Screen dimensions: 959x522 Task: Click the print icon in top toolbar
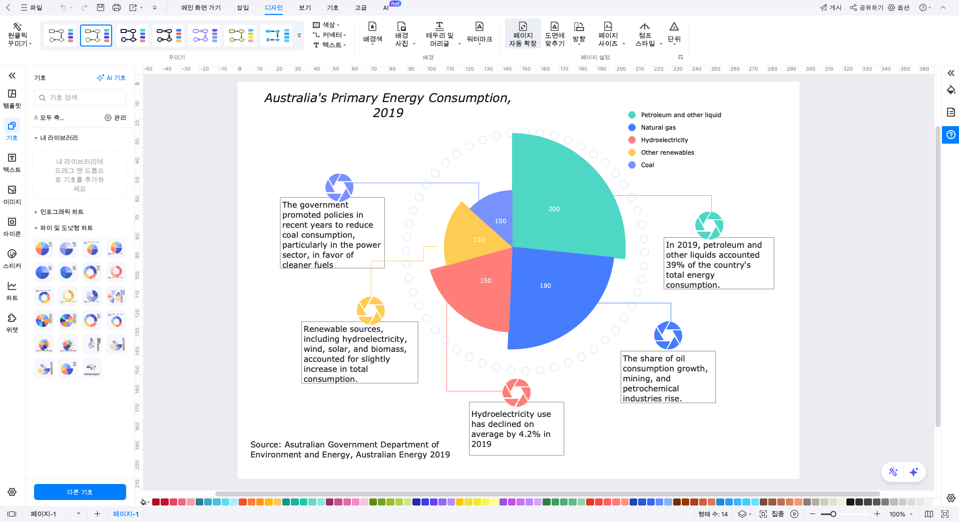[x=116, y=8]
